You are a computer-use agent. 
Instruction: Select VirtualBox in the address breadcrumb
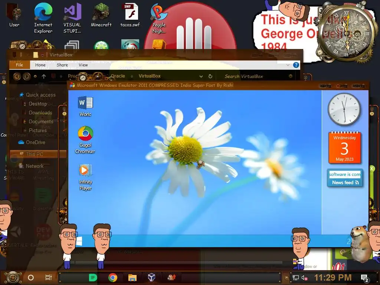[150, 76]
